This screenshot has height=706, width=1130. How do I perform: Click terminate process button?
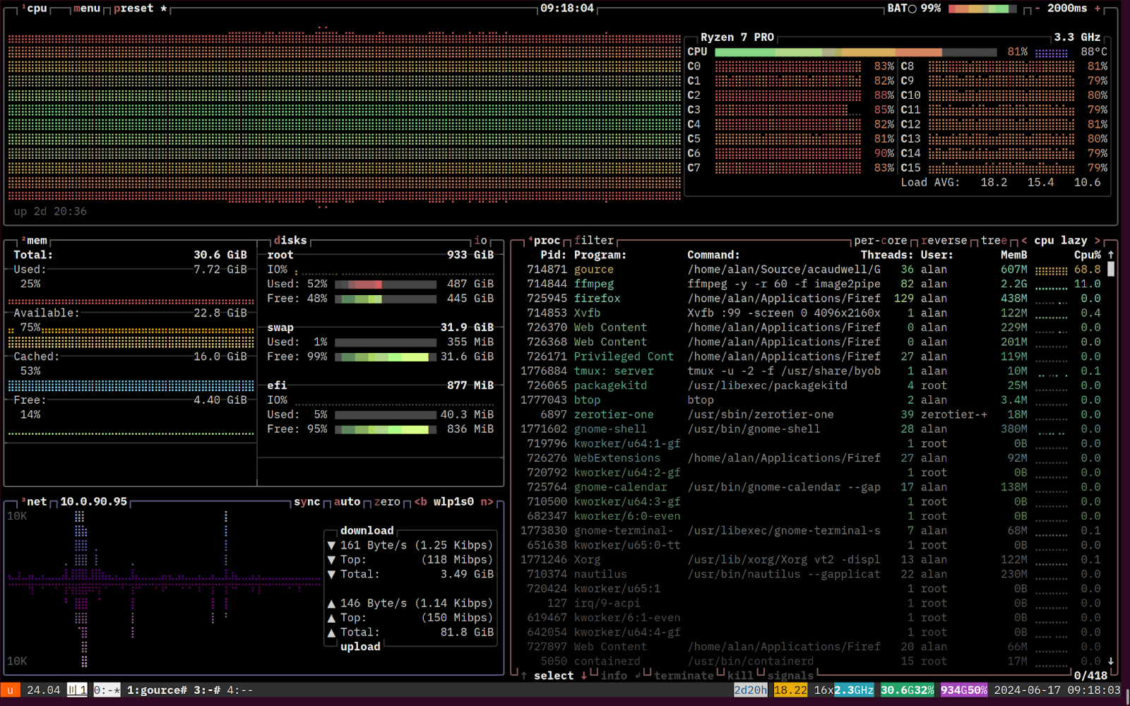684,676
